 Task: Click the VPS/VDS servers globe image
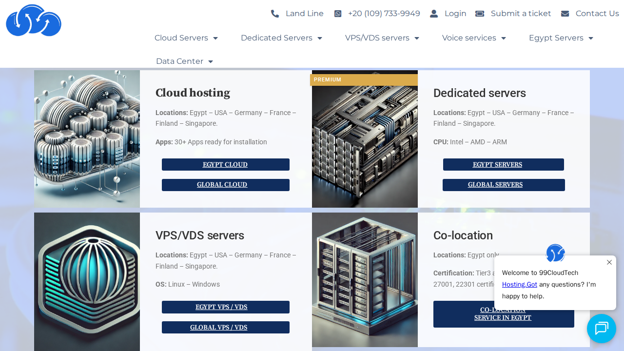(x=87, y=282)
